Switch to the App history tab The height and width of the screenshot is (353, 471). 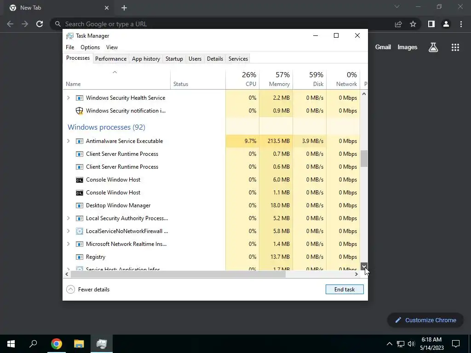pyautogui.click(x=146, y=59)
